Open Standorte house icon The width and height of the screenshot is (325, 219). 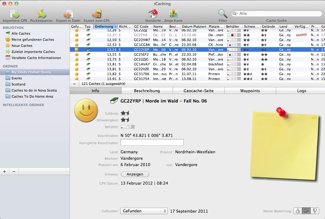click(153, 14)
